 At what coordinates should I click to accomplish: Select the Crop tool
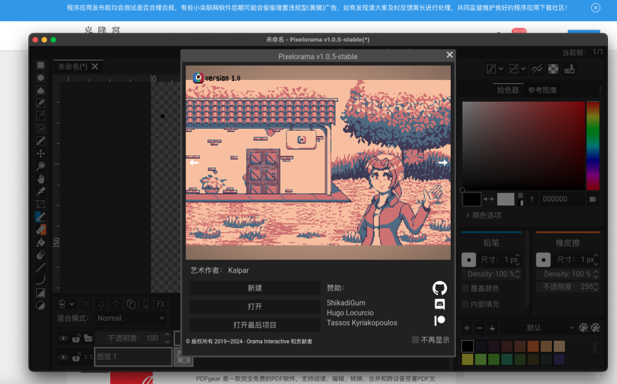tap(40, 204)
